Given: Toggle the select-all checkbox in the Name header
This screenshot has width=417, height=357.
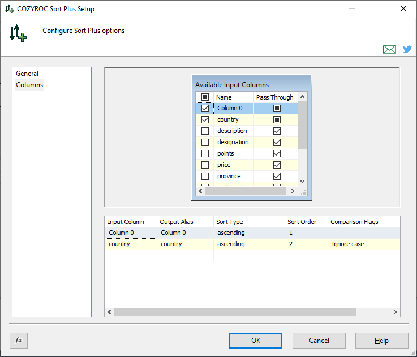Looking at the screenshot, I should (x=205, y=97).
